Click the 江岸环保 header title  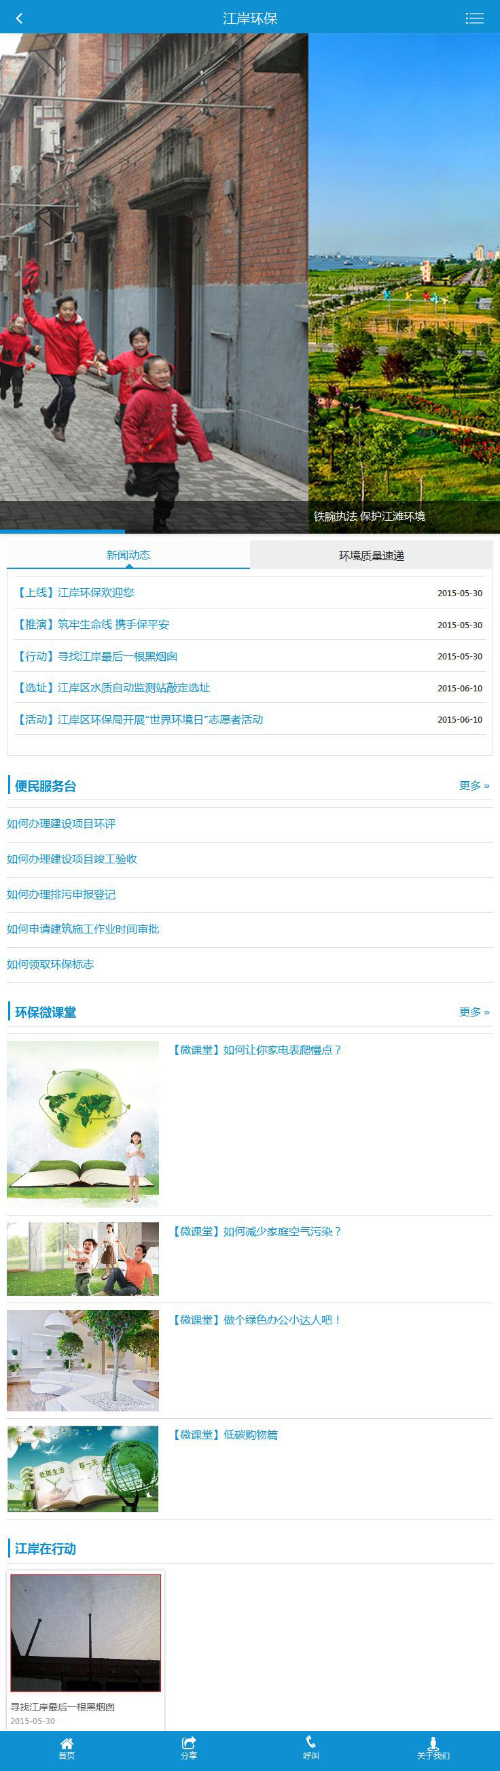[250, 18]
